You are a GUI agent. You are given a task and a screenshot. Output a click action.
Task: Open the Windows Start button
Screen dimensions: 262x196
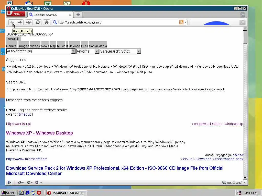[8, 193]
